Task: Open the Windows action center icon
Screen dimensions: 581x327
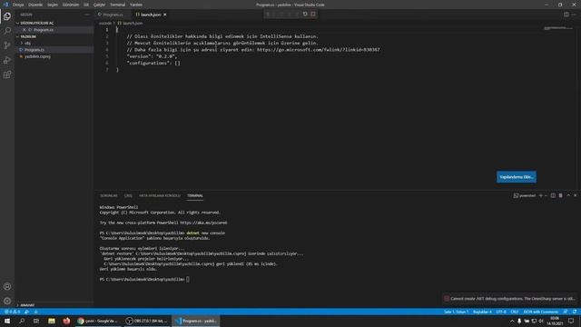Action: [x=571, y=321]
